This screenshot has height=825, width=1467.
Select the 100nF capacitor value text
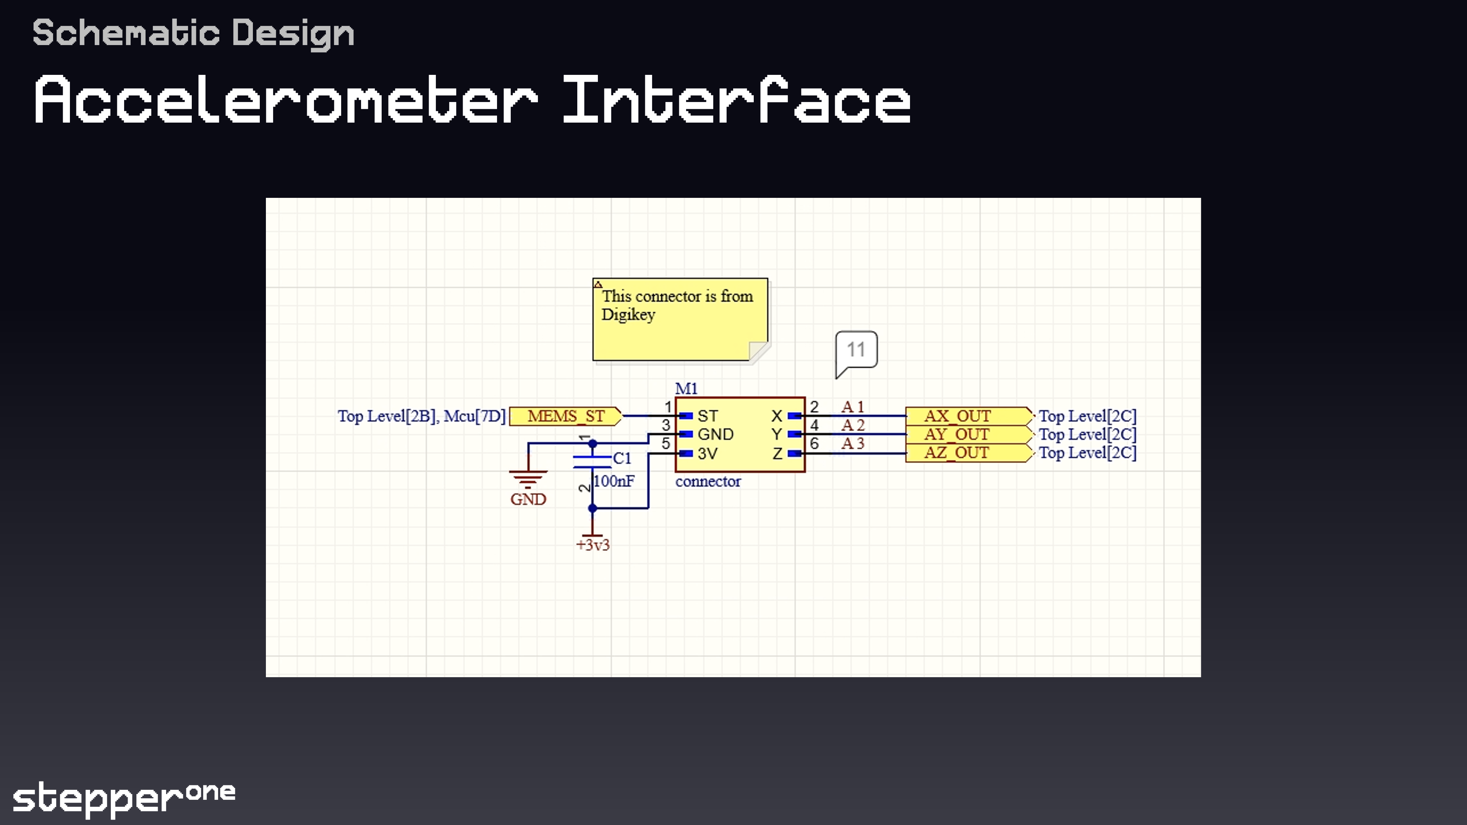pos(614,481)
